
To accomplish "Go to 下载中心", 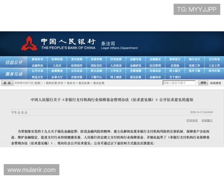I will coord(96,77).
